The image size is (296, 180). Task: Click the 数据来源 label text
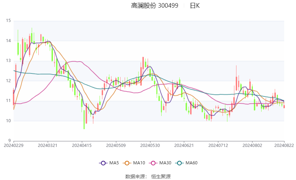coord(135,177)
